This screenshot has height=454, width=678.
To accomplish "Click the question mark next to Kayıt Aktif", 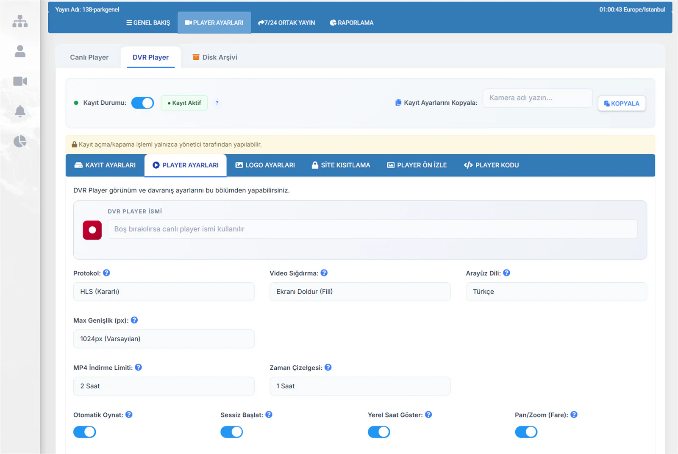I will point(217,103).
